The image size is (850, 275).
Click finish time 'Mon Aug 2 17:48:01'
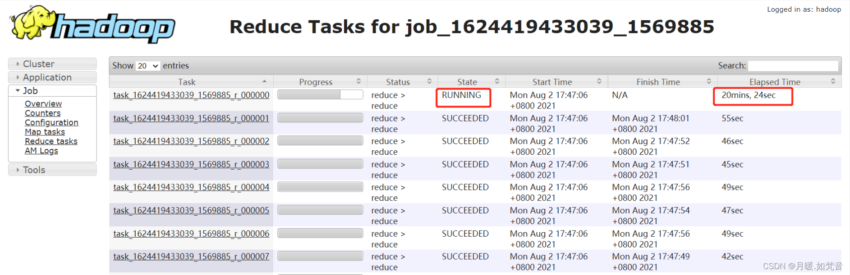click(651, 118)
